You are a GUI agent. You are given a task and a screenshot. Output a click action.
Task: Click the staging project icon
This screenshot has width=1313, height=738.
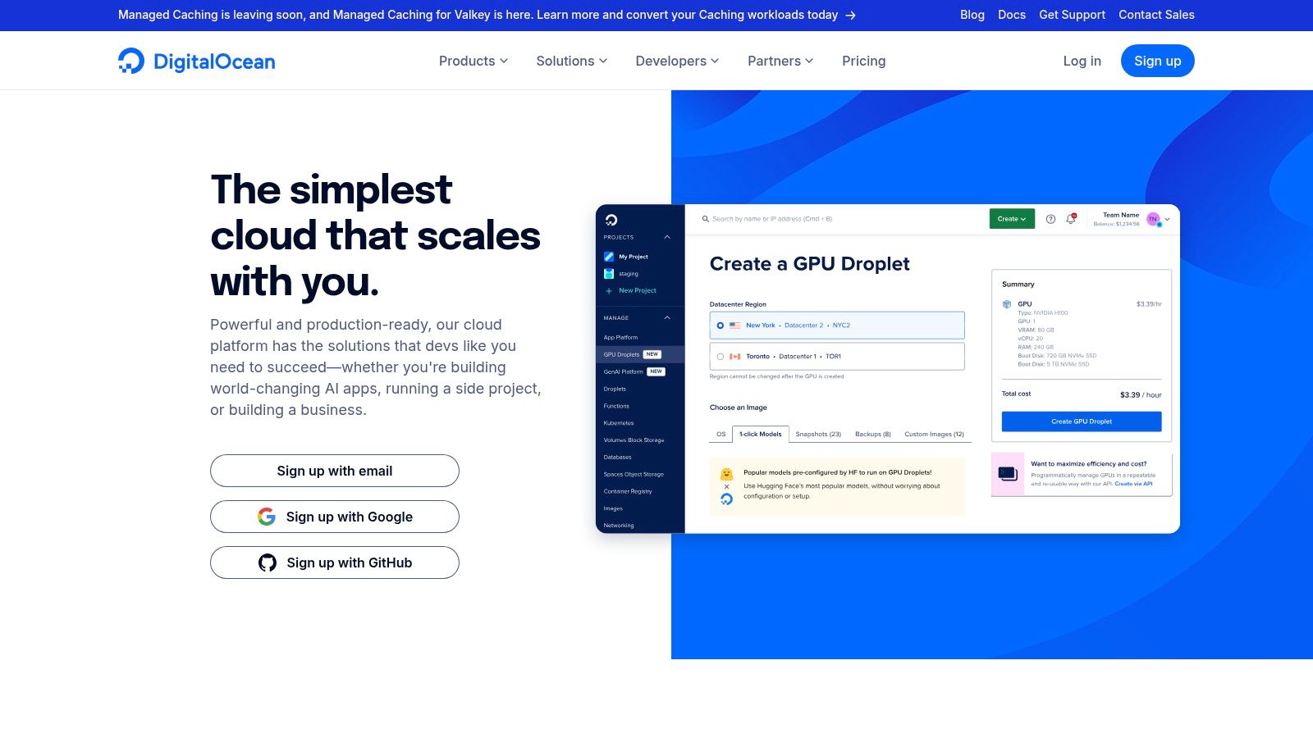[609, 274]
